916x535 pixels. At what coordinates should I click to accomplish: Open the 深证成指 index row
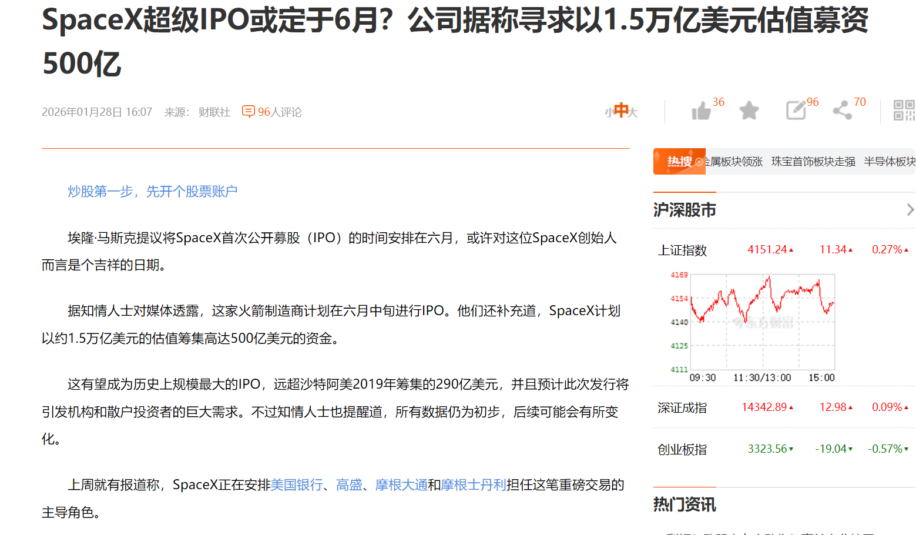(784, 407)
